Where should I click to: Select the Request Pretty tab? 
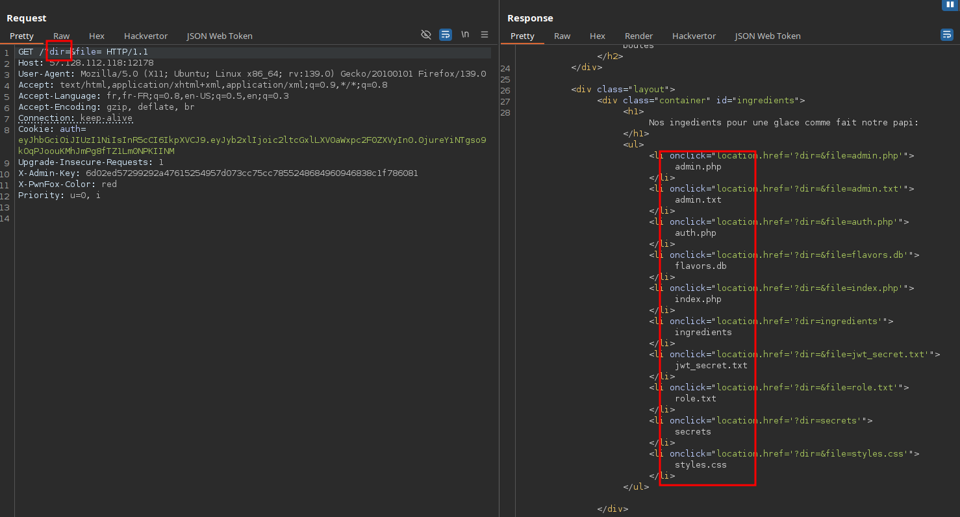tap(21, 36)
